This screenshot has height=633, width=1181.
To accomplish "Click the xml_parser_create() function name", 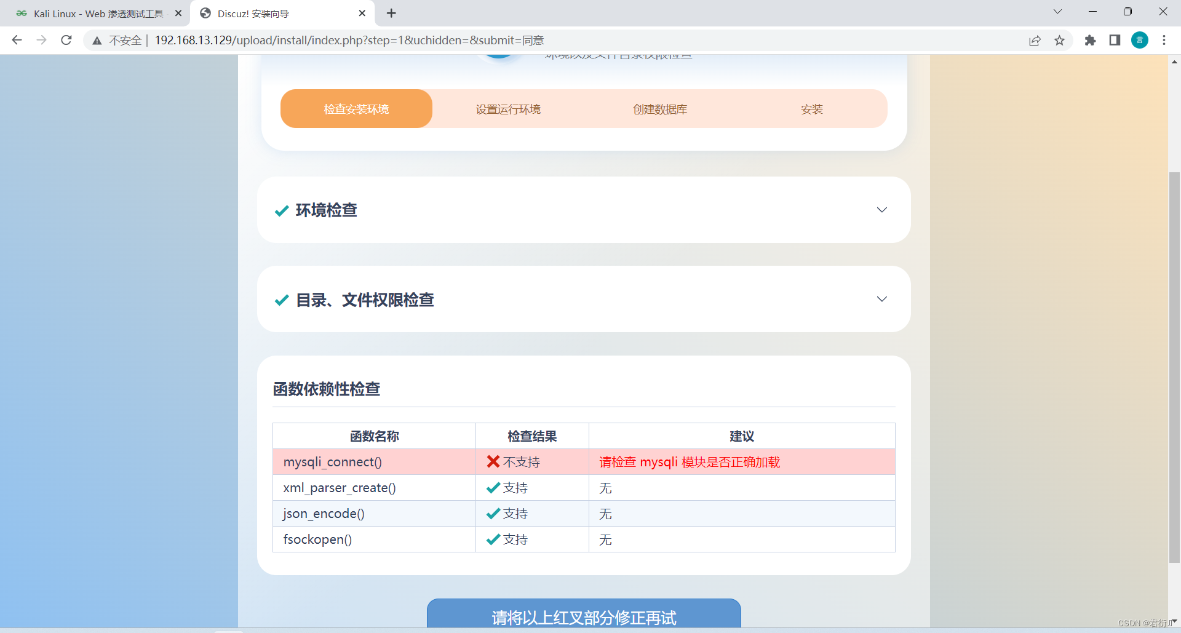I will 340,488.
